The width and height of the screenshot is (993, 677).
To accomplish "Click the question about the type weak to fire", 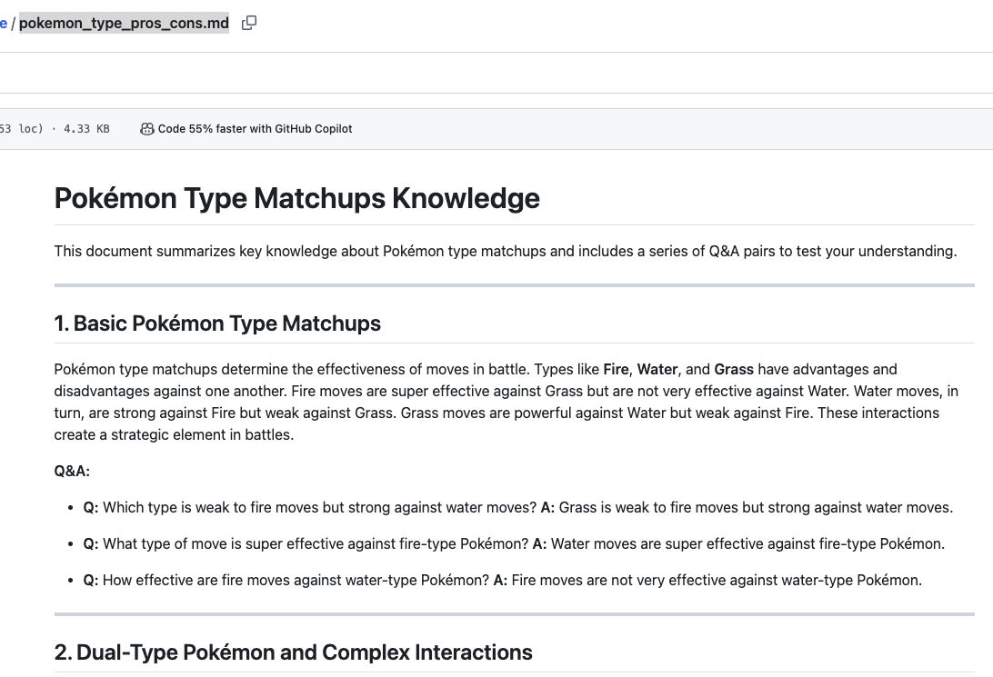I will (318, 507).
